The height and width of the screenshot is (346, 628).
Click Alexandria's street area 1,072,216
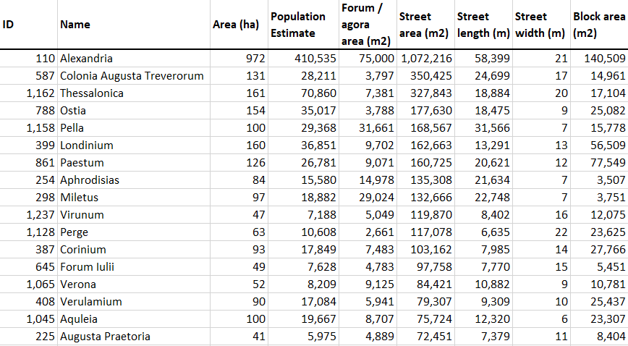pyautogui.click(x=425, y=59)
